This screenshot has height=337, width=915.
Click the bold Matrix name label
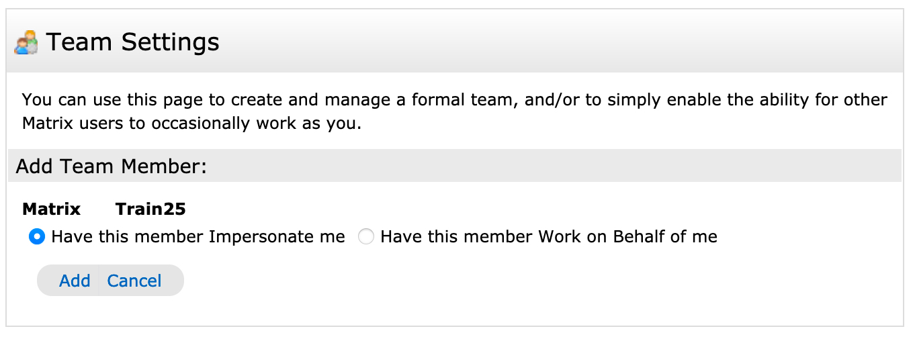[52, 209]
